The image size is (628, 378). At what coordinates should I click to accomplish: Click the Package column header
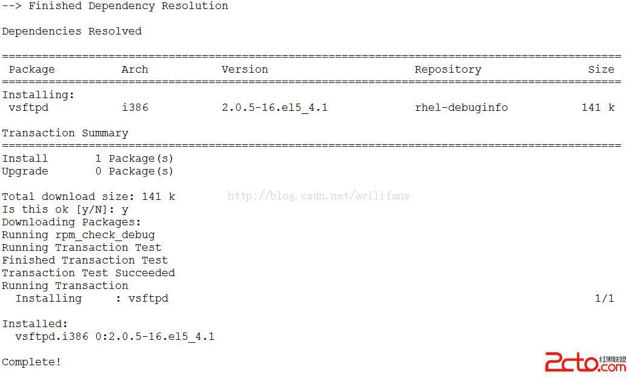tap(32, 69)
